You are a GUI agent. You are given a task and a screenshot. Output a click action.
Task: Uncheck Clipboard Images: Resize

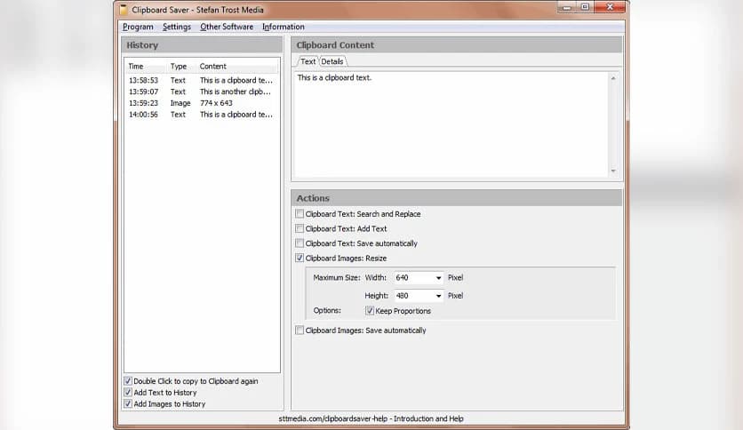(x=300, y=259)
